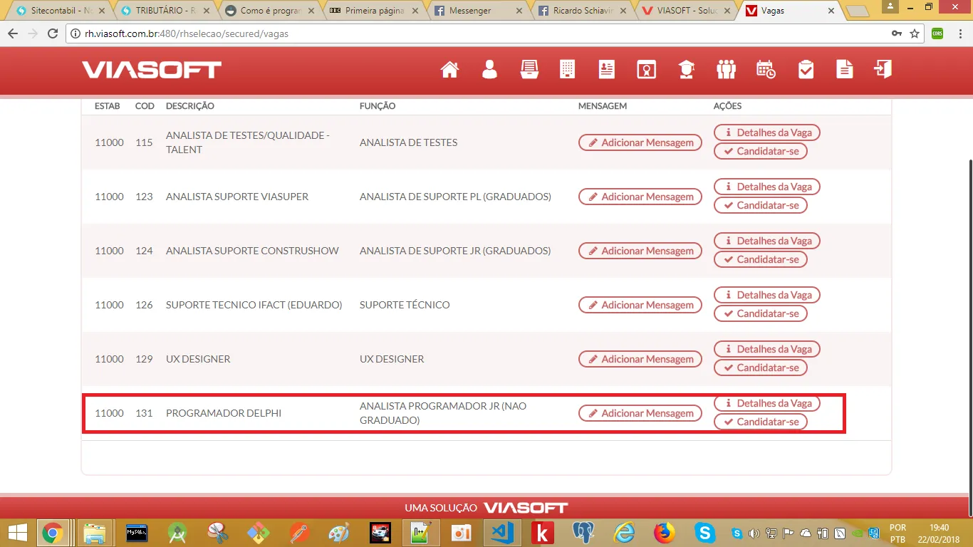Click the graduation cap education icon
Image resolution: width=973 pixels, height=547 pixels.
(x=686, y=69)
